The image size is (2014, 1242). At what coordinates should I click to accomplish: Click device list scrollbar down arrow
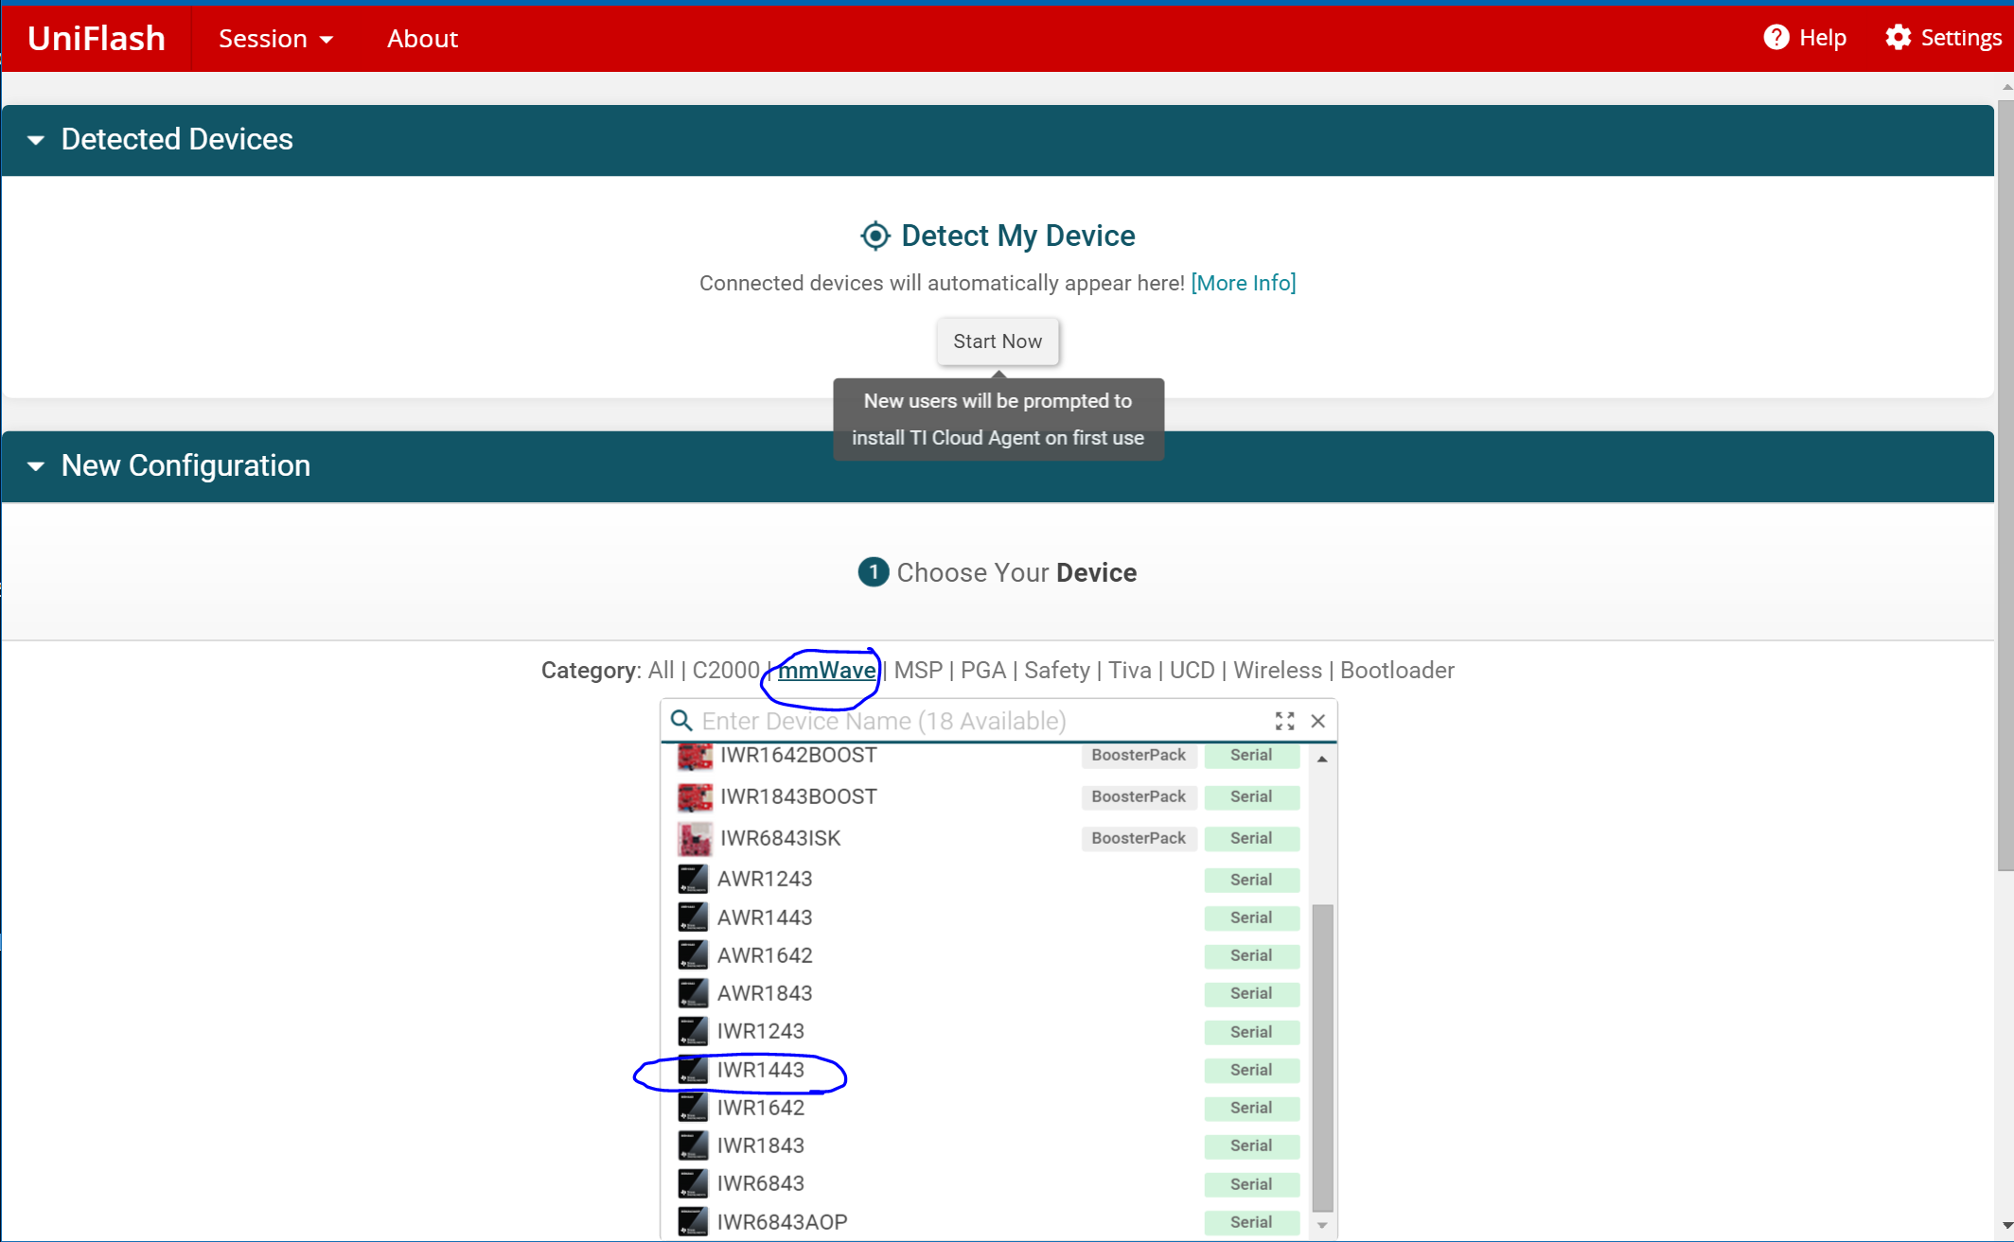(x=1322, y=1226)
